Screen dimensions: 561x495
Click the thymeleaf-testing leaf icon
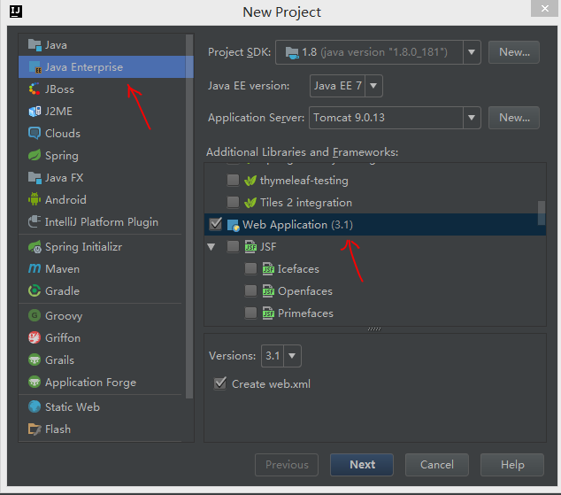point(250,181)
